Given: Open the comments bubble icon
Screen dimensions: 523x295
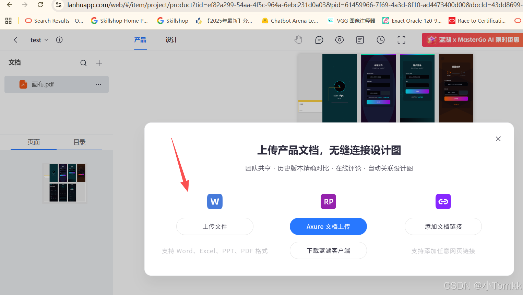Looking at the screenshot, I should click(319, 40).
